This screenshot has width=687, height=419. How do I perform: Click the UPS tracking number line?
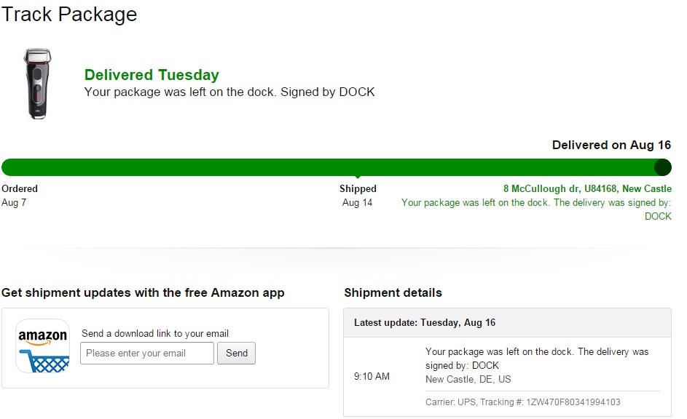pyautogui.click(x=522, y=402)
